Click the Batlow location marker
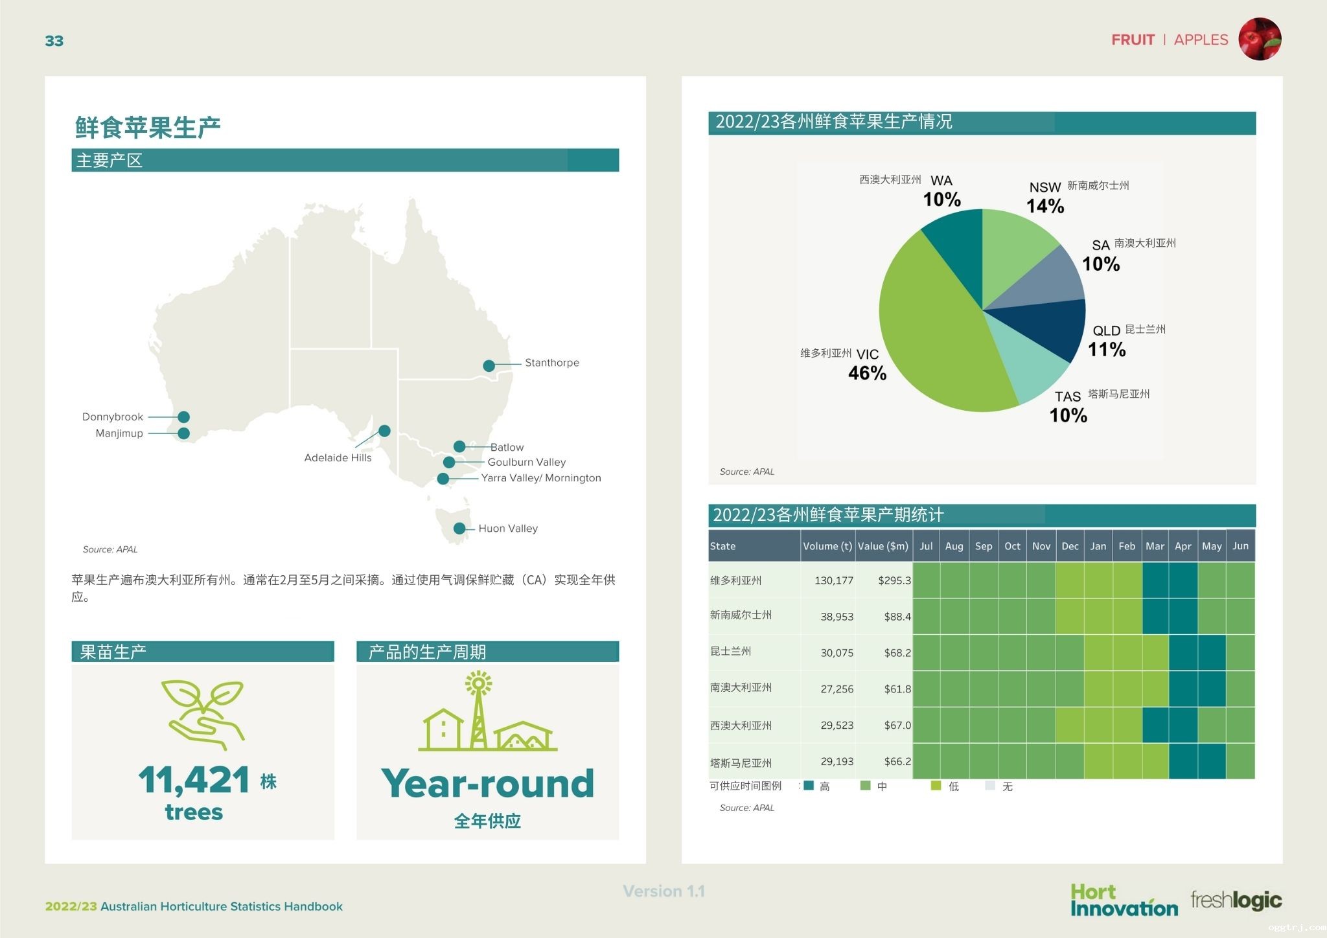 pos(459,446)
